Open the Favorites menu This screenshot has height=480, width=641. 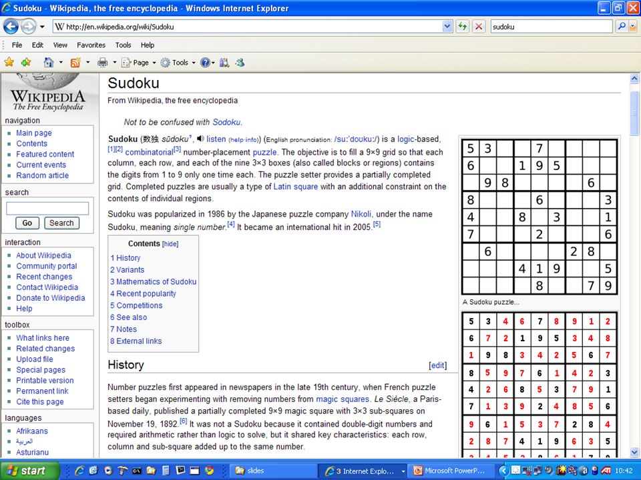(91, 45)
